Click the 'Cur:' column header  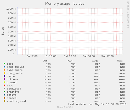pyautogui.click(x=46, y=61)
